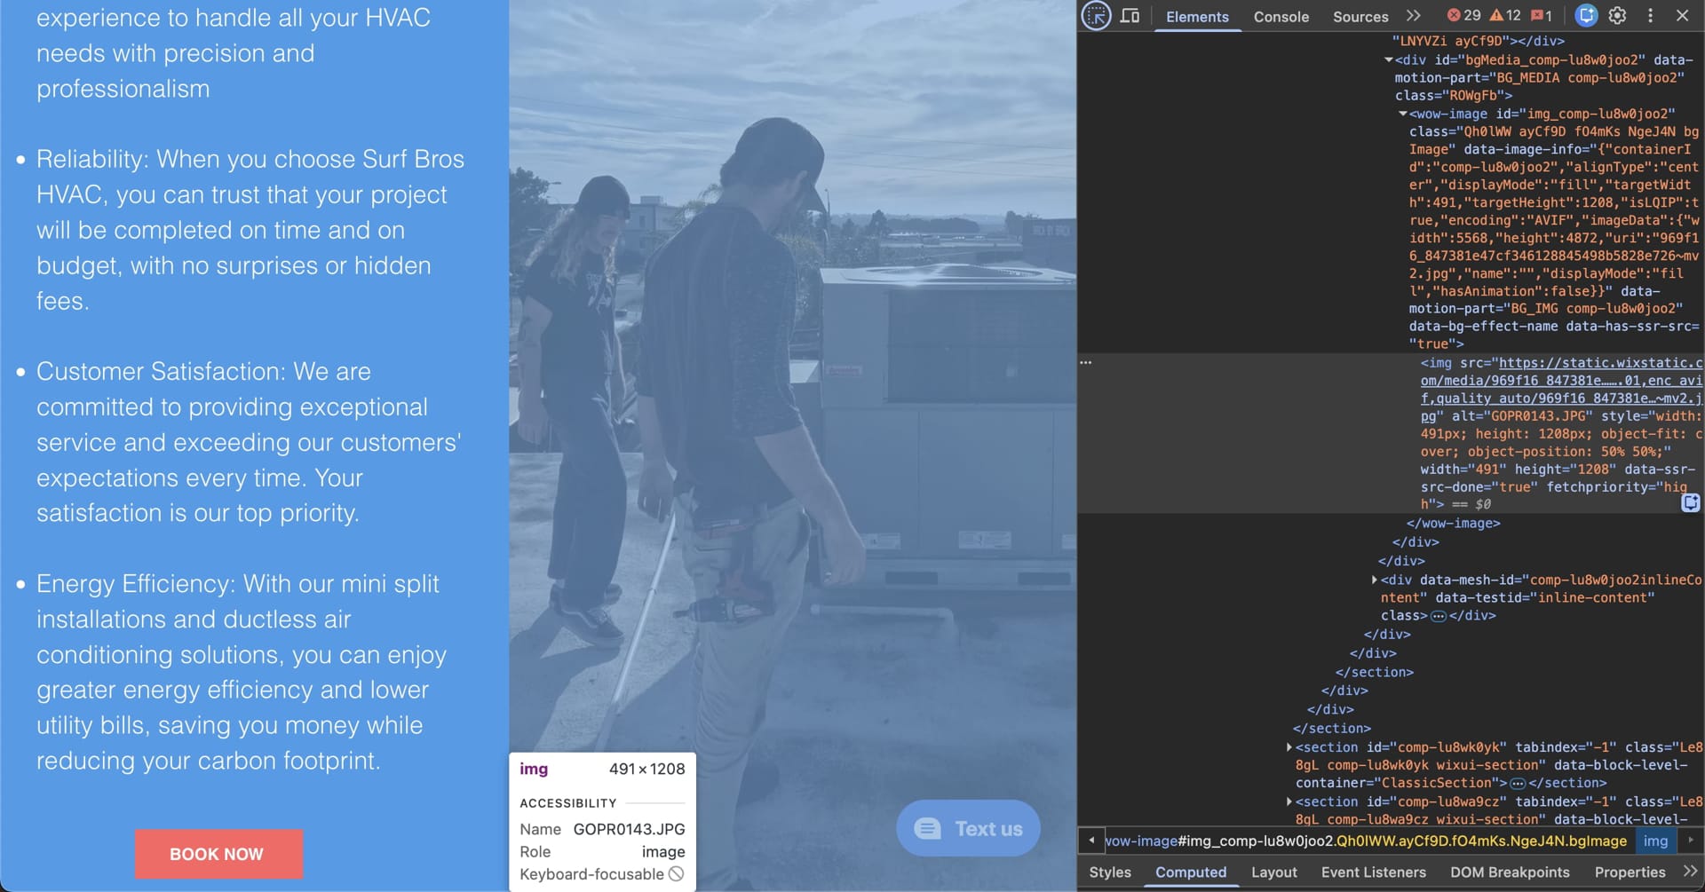Close the DevTools panel
The width and height of the screenshot is (1705, 892).
pyautogui.click(x=1682, y=15)
